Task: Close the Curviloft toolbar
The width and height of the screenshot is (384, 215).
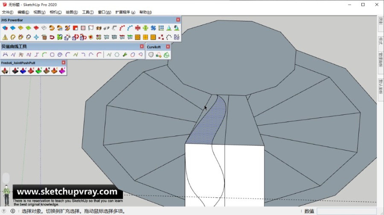Action: pyautogui.click(x=168, y=46)
